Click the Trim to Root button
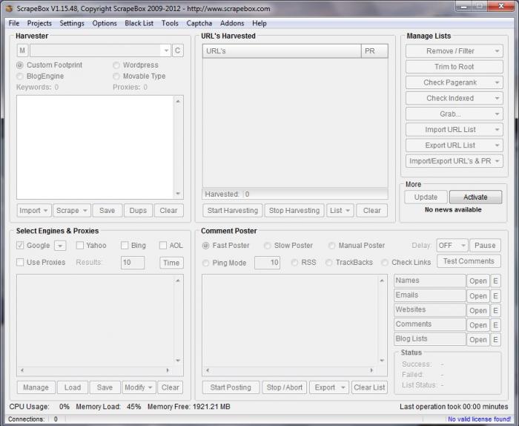519x426 pixels. (454, 67)
